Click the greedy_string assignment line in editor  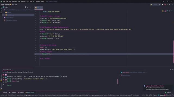[x=57, y=50]
